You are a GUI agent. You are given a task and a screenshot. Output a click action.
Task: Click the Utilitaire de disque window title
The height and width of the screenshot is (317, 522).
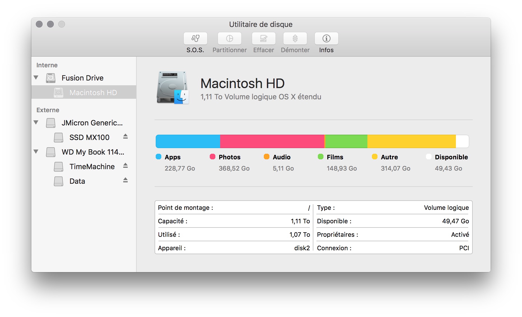point(261,24)
